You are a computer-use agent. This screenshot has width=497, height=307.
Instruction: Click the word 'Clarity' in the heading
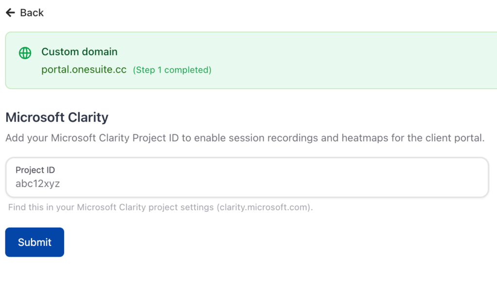pos(88,117)
